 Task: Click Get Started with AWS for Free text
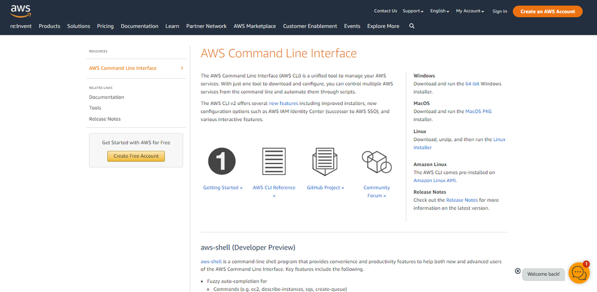pos(136,143)
